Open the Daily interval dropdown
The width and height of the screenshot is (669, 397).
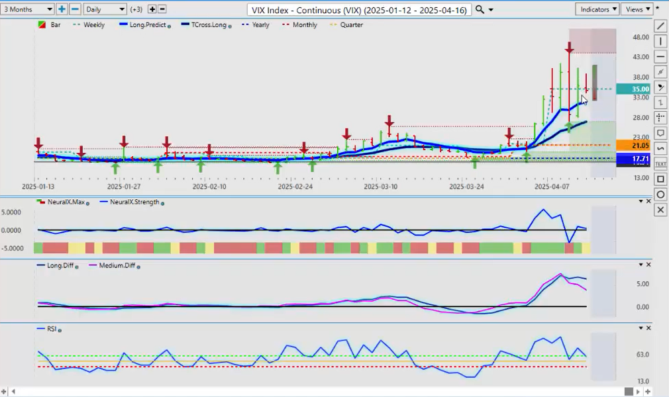click(x=105, y=9)
